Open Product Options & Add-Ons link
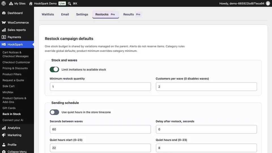 coord(14,100)
